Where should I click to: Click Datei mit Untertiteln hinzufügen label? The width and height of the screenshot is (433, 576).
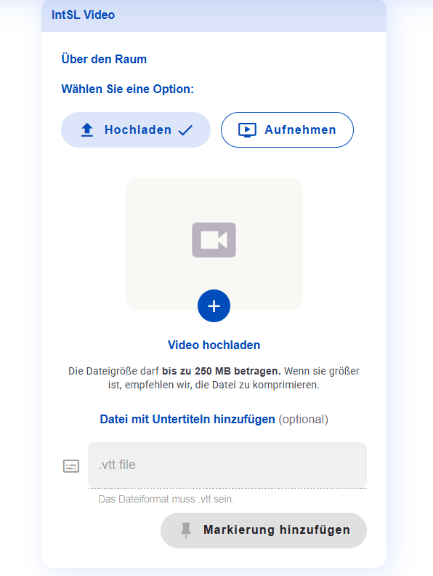(187, 419)
